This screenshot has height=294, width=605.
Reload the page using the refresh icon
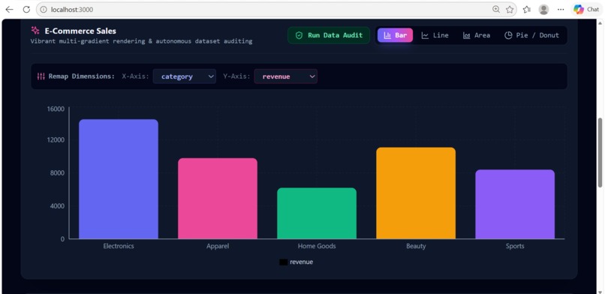(x=26, y=10)
